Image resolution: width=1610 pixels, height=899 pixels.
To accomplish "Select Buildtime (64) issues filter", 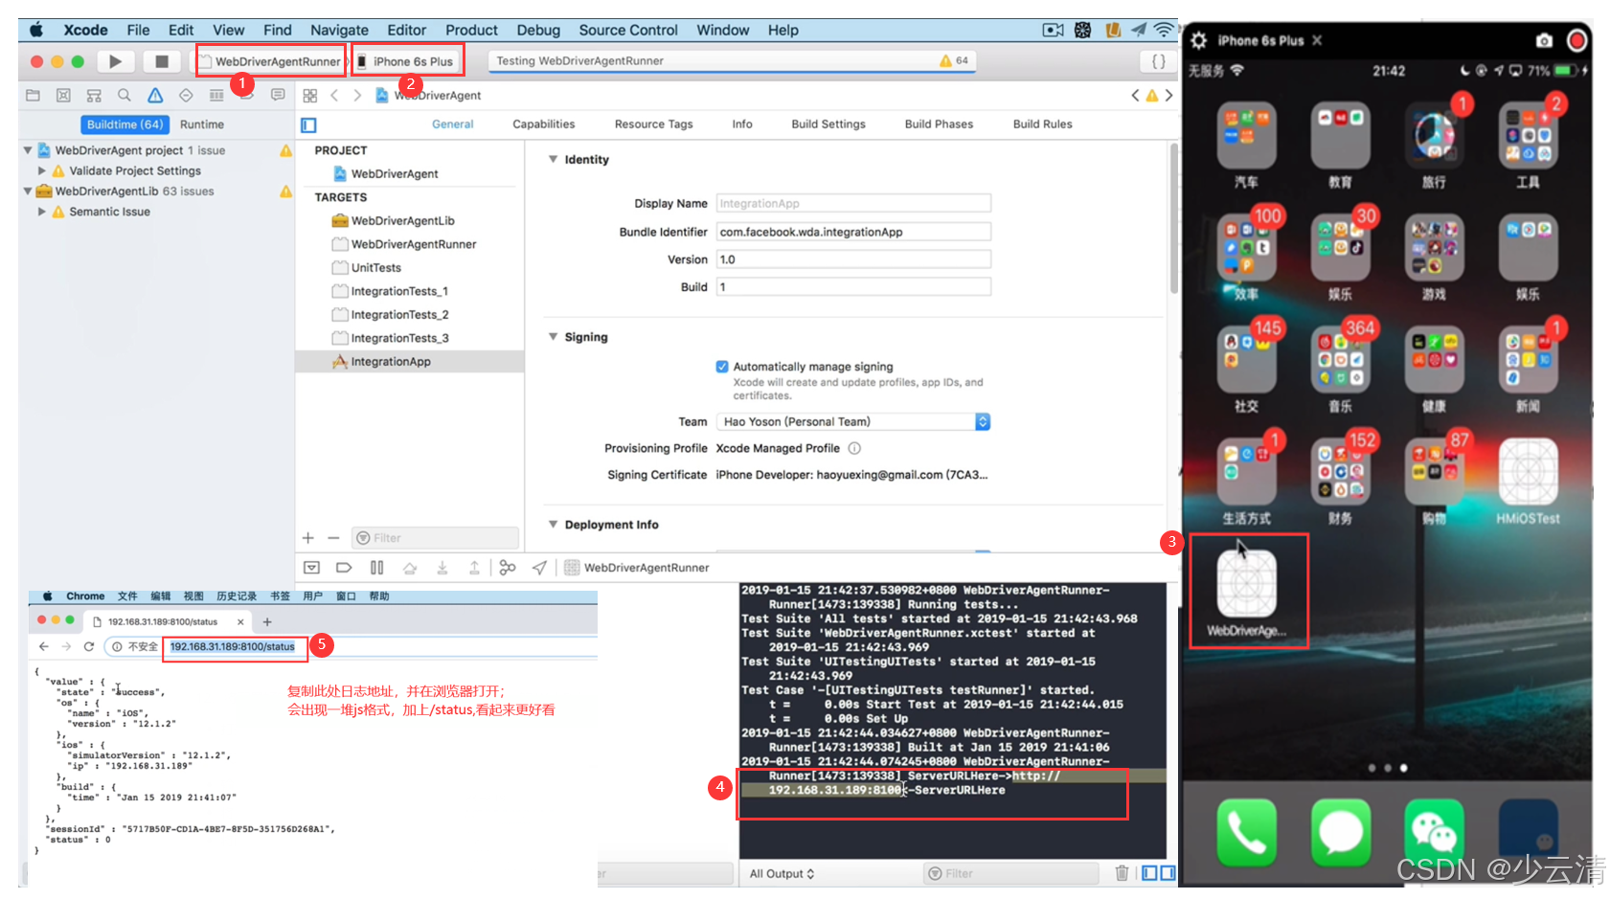I will coord(125,124).
